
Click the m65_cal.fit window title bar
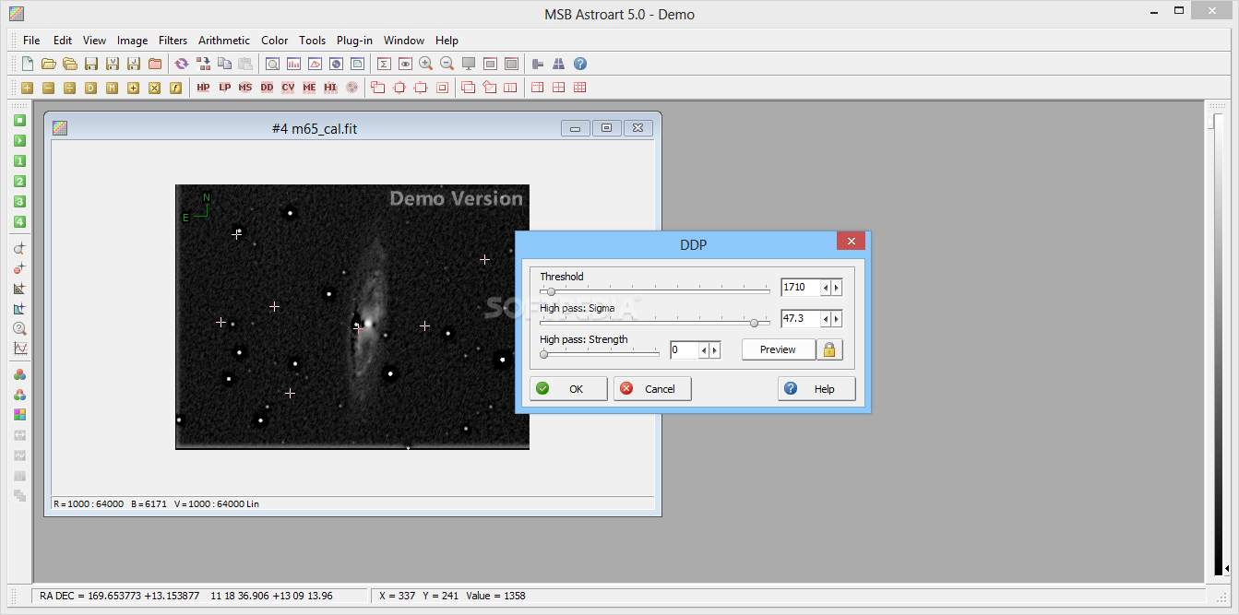[x=314, y=129]
